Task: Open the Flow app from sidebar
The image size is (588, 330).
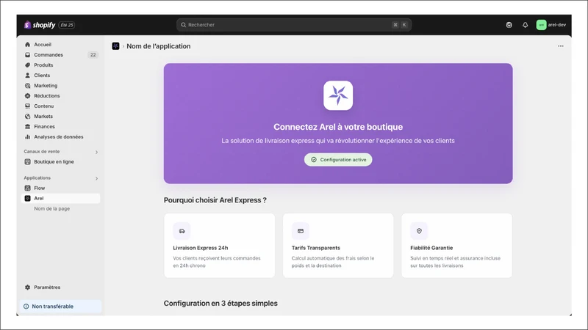Action: click(x=60, y=188)
